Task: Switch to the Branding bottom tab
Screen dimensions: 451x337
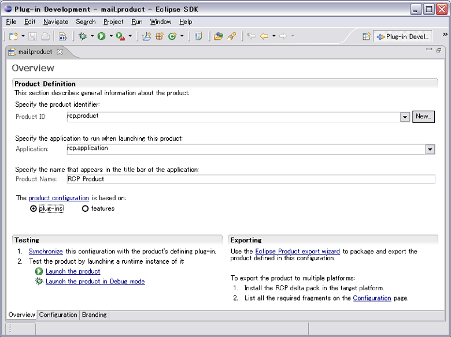Action: pyautogui.click(x=94, y=315)
